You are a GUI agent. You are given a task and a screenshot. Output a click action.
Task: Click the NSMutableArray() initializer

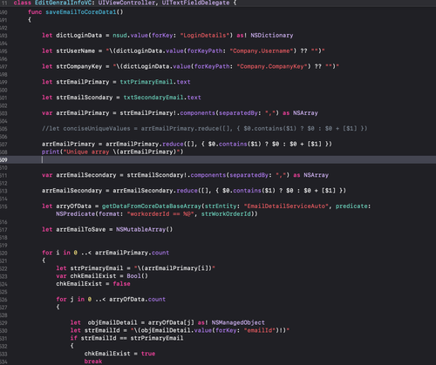145,229
